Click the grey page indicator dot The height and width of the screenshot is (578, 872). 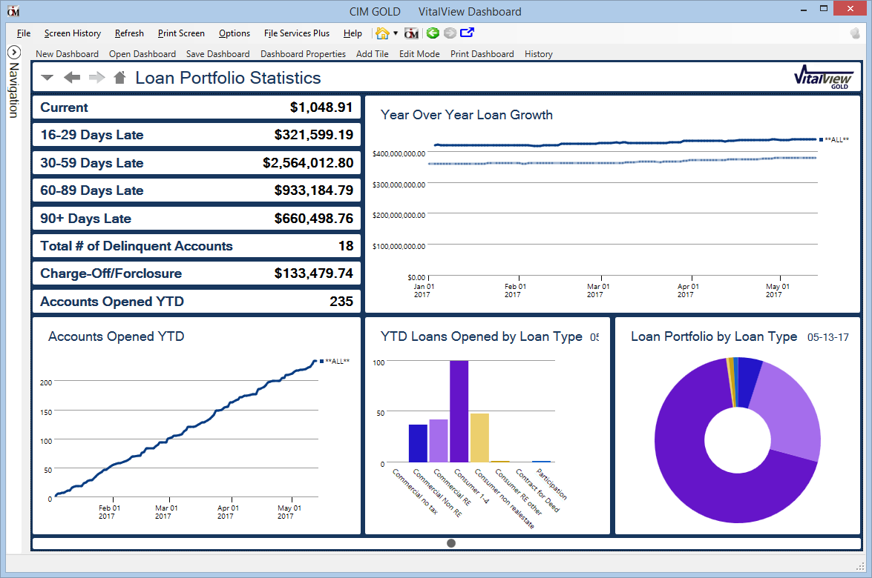tap(451, 543)
